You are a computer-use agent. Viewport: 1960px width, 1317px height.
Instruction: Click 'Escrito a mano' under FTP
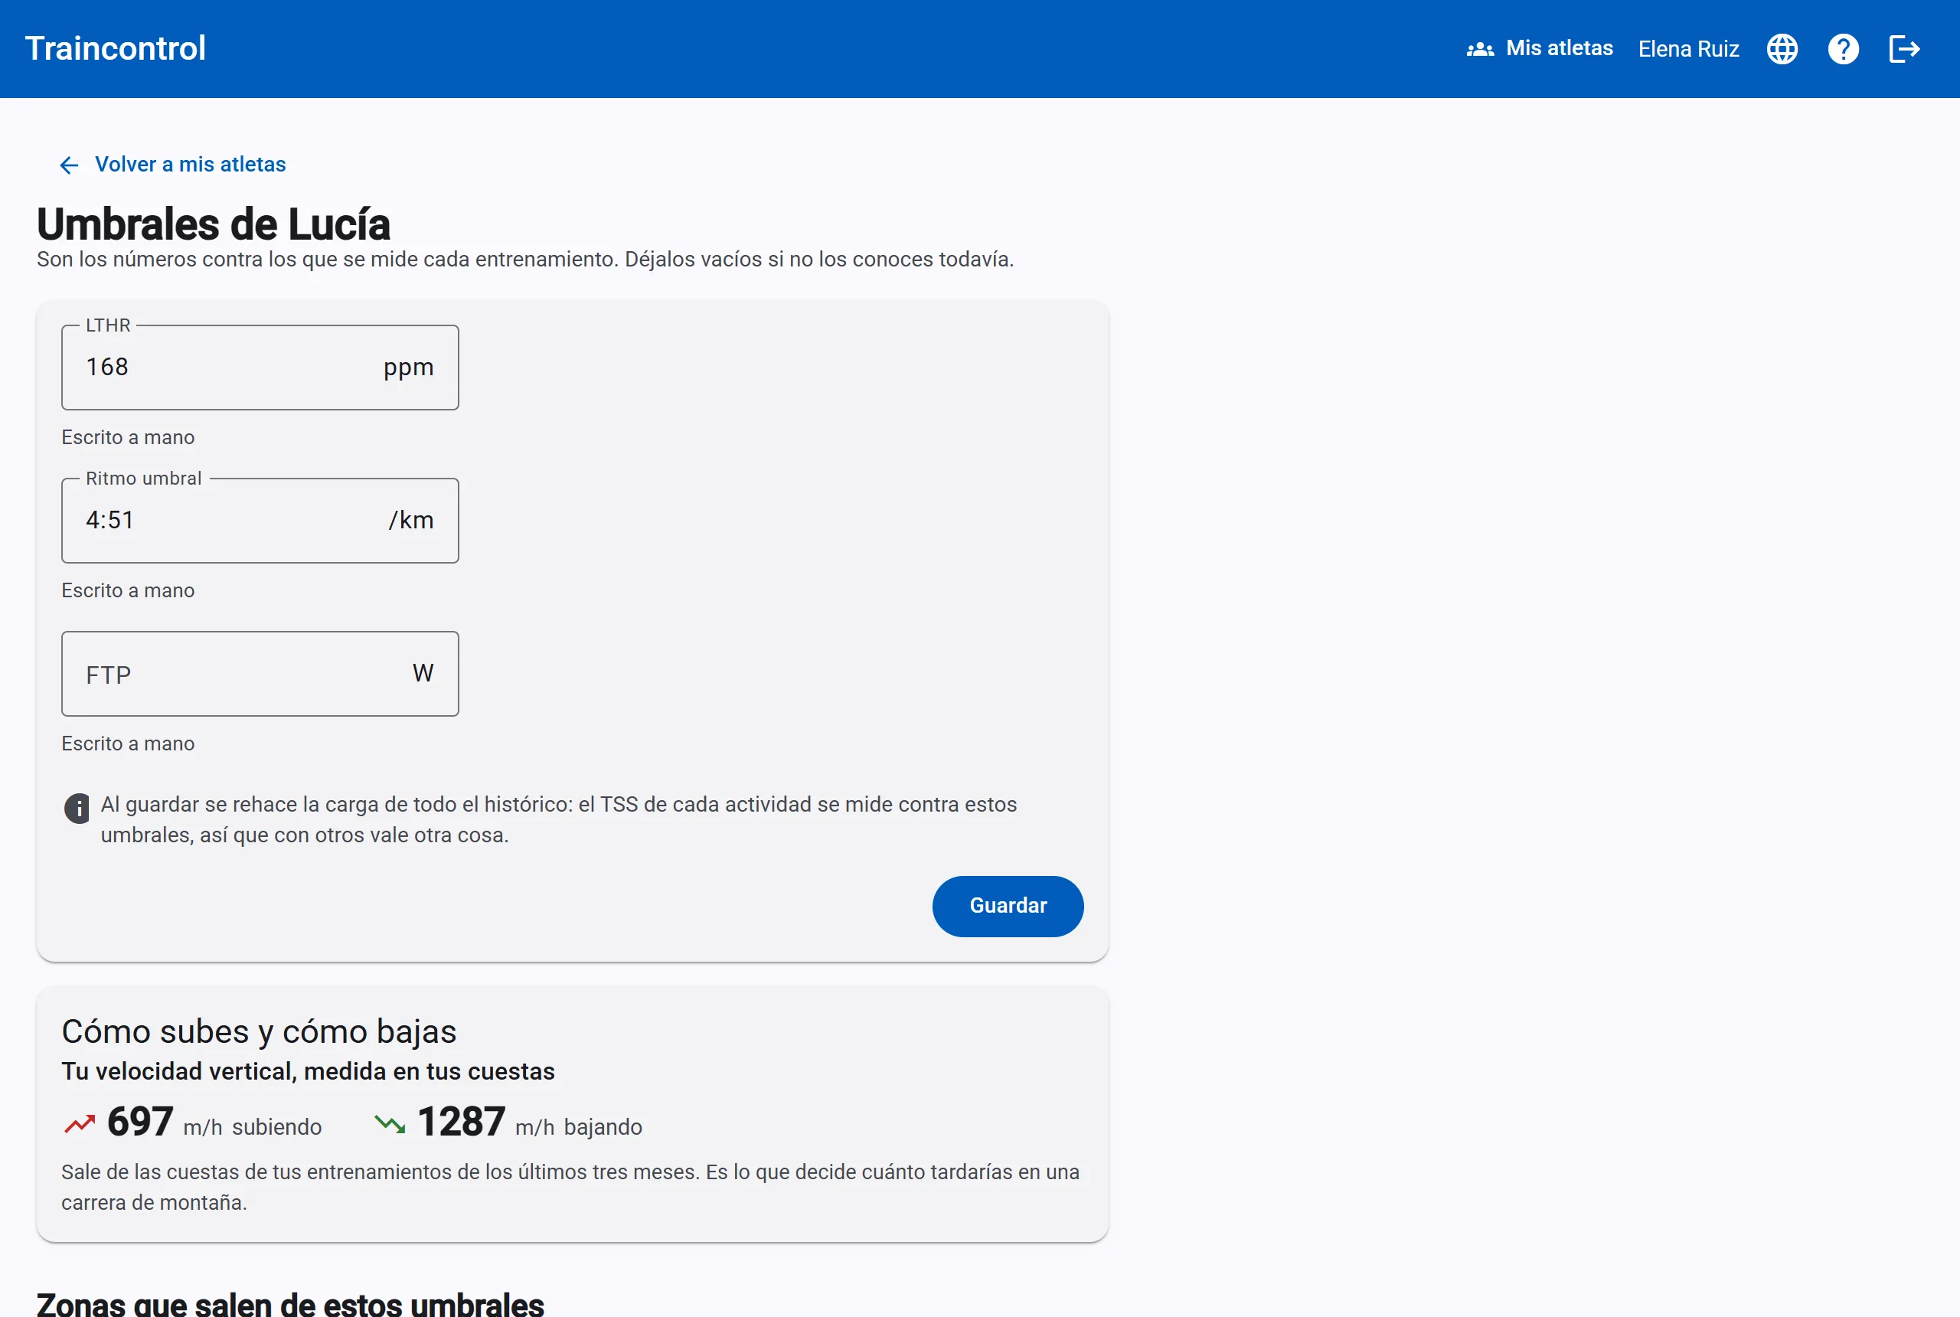(x=128, y=743)
